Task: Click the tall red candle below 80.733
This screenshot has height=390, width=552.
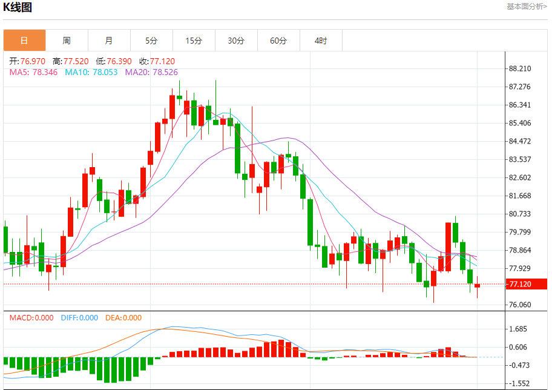Action: coord(448,246)
